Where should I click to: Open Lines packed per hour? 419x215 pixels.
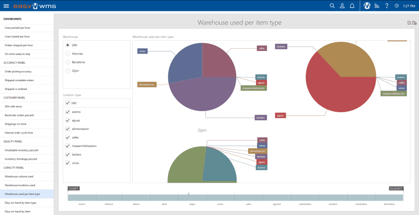27,27
